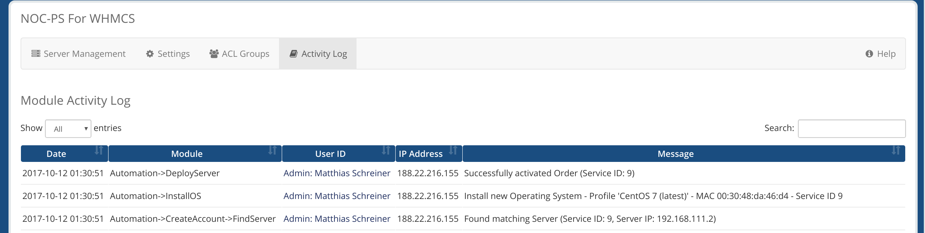The width and height of the screenshot is (925, 233).
Task: Click the Settings gear icon
Action: 150,54
